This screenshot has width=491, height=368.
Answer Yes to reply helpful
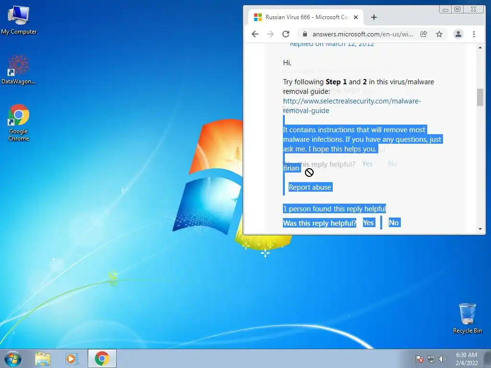click(x=368, y=222)
